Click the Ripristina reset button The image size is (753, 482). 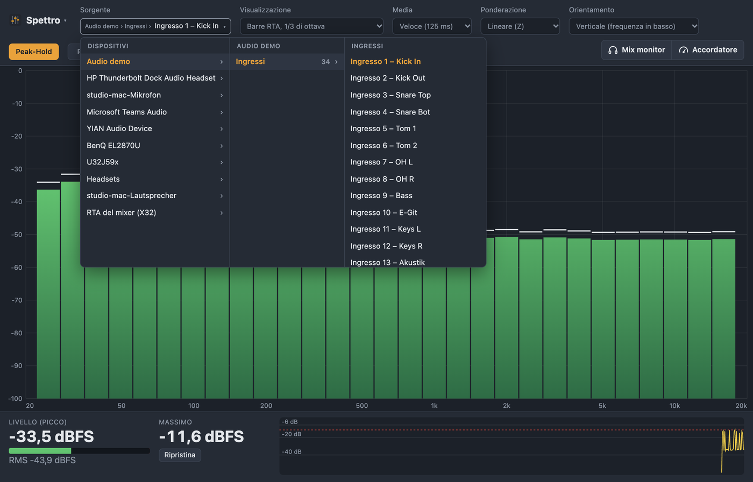[x=180, y=455]
